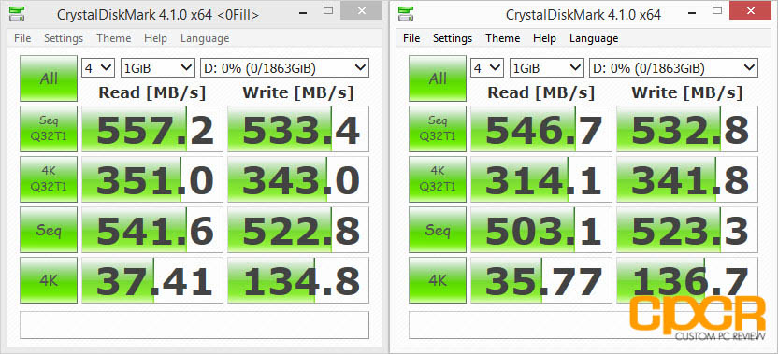Start the plain Seq test in right window
Viewport: 778px width, 354px height.
tap(438, 230)
